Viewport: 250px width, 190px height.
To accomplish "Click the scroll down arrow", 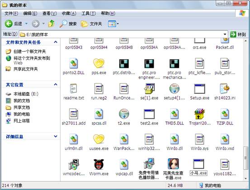I will pyautogui.click(x=245, y=178).
